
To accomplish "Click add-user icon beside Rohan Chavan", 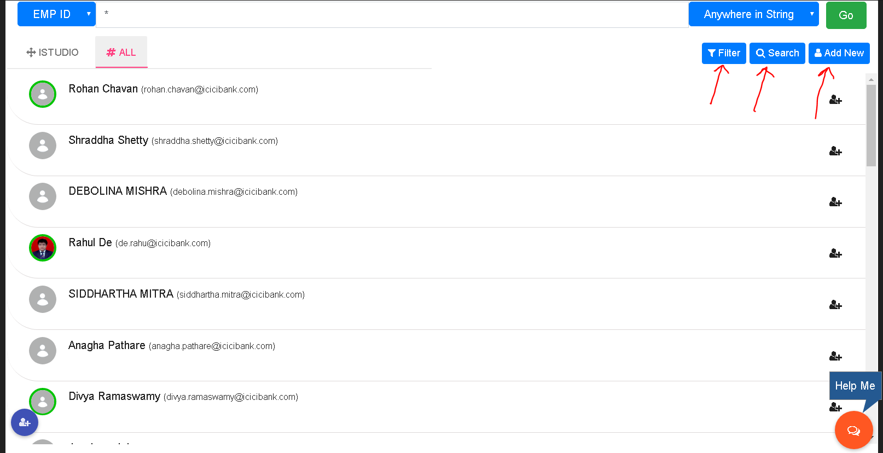I will point(835,100).
